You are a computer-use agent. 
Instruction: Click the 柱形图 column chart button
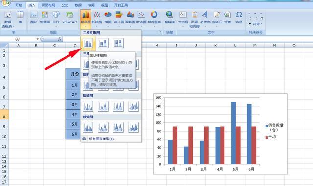pyautogui.click(x=86, y=19)
